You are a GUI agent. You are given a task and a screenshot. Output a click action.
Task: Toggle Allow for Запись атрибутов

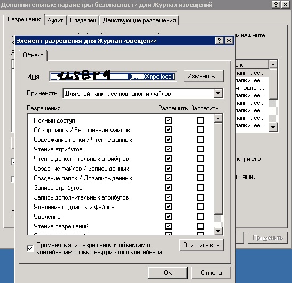coord(168,188)
